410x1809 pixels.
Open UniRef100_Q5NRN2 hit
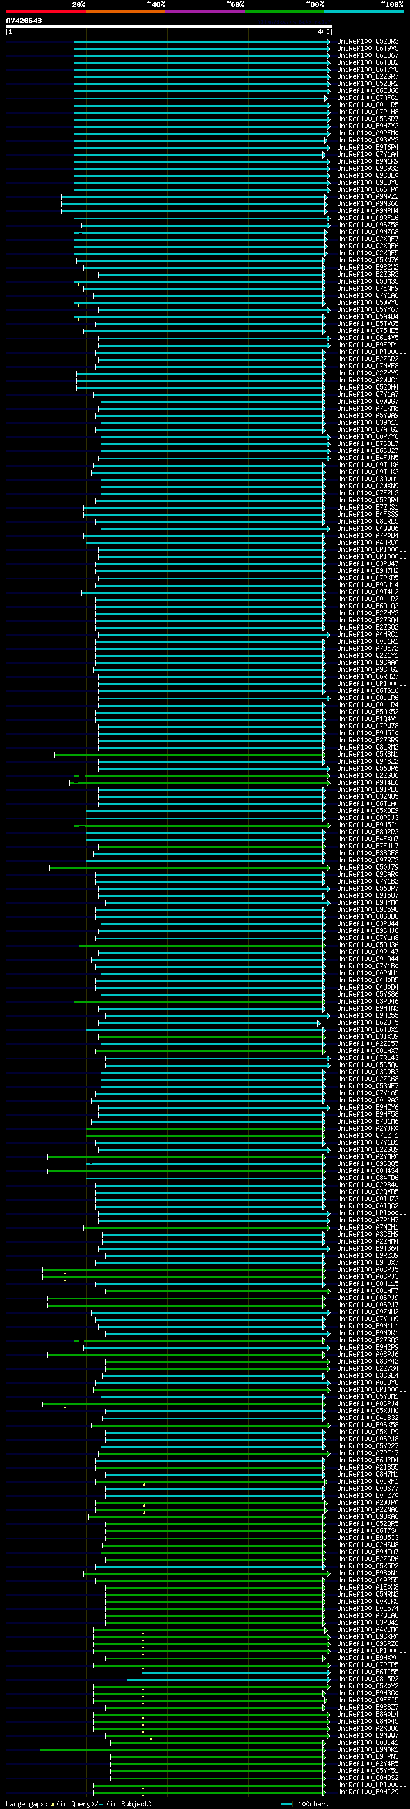[367, 1595]
